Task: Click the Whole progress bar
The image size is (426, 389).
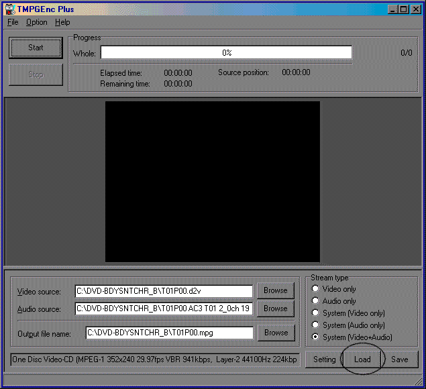Action: (226, 52)
